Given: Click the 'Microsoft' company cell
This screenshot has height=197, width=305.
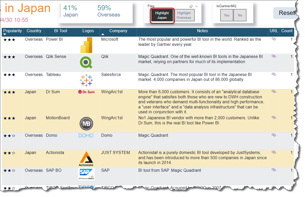Looking at the screenshot, I should coord(110,39).
